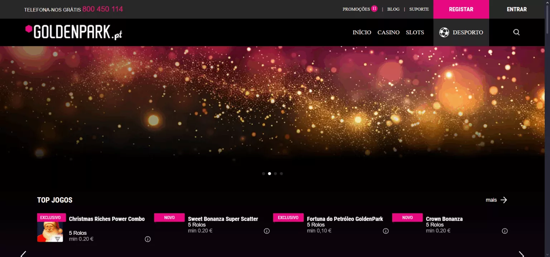Open the Suporte link
Image resolution: width=550 pixels, height=257 pixels.
[x=419, y=9]
